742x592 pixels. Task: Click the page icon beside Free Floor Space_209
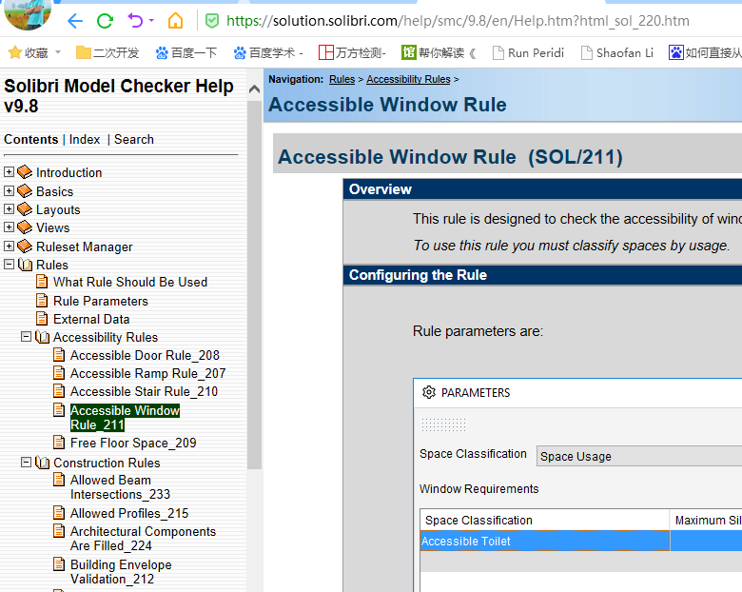[x=59, y=443]
